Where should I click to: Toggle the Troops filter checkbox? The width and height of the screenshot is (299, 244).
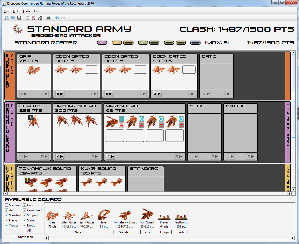click(7, 226)
